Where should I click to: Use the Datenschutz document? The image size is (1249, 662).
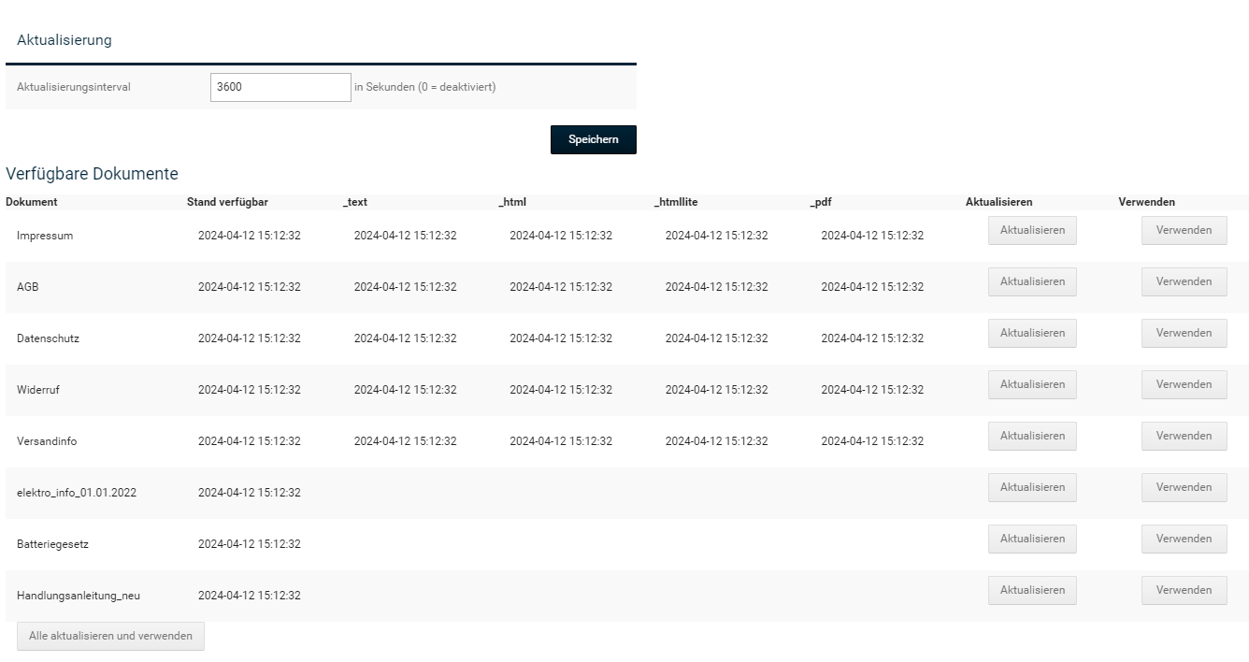coord(1184,333)
